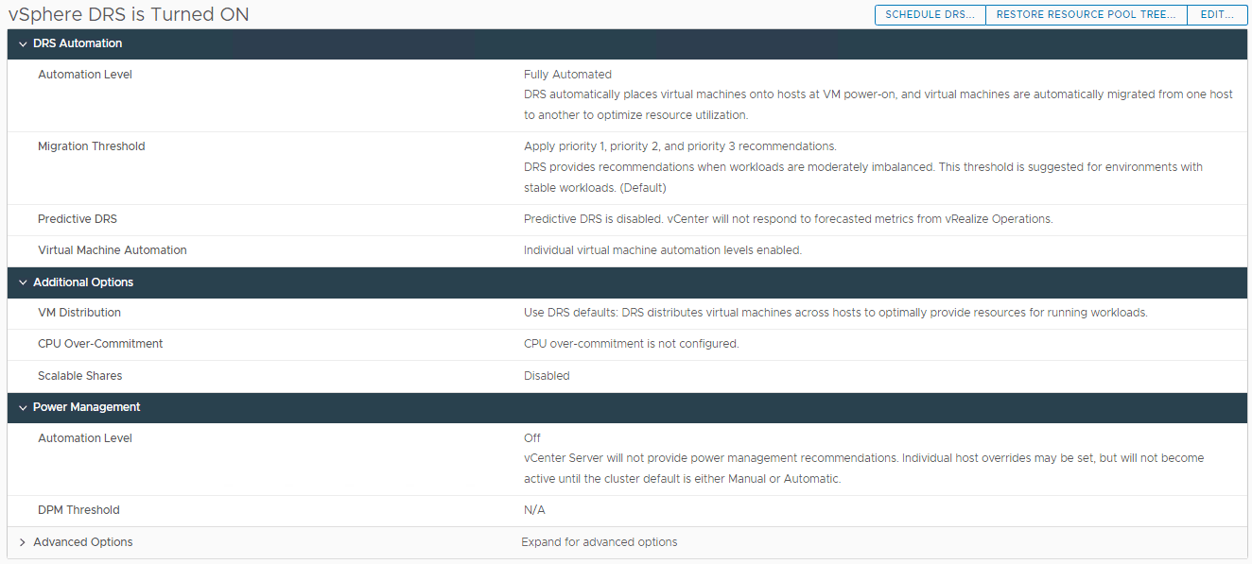
Task: Click the SCHEDULE DRS button
Action: [930, 15]
